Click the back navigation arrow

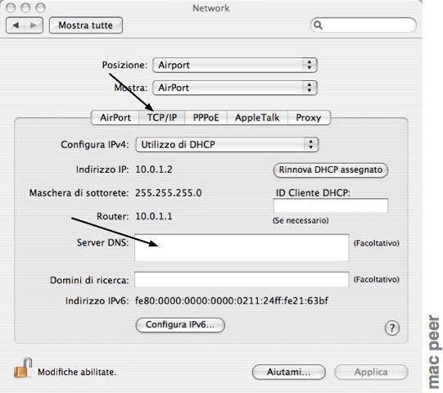click(x=16, y=25)
